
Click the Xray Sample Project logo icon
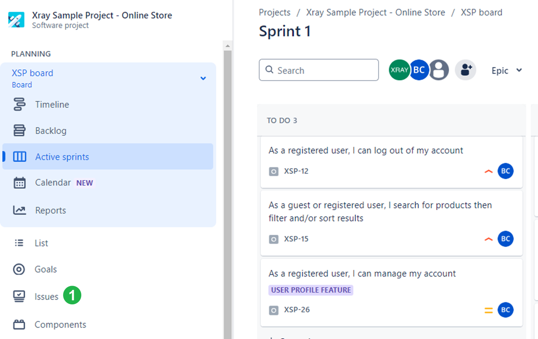[x=16, y=19]
